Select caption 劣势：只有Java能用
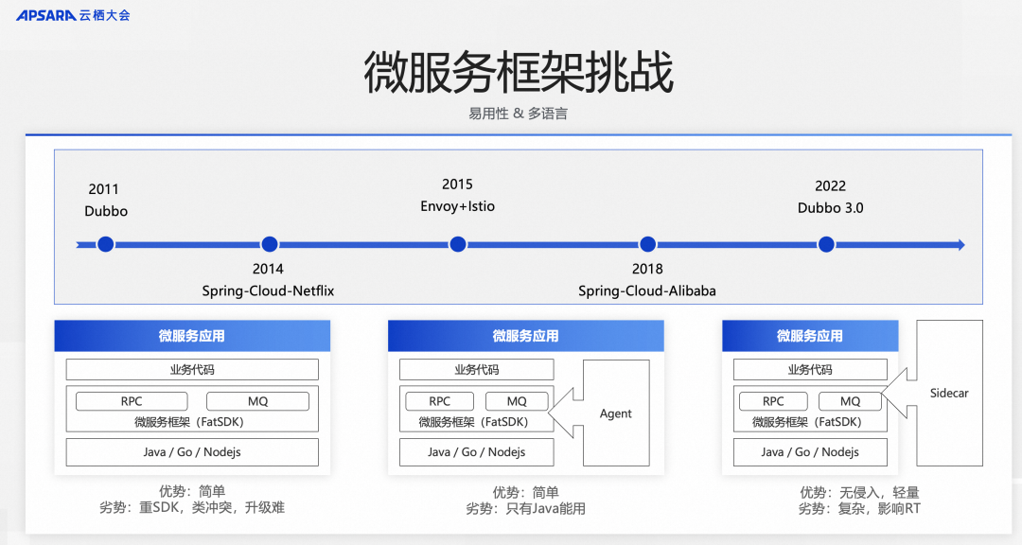The image size is (1022, 545). click(525, 508)
